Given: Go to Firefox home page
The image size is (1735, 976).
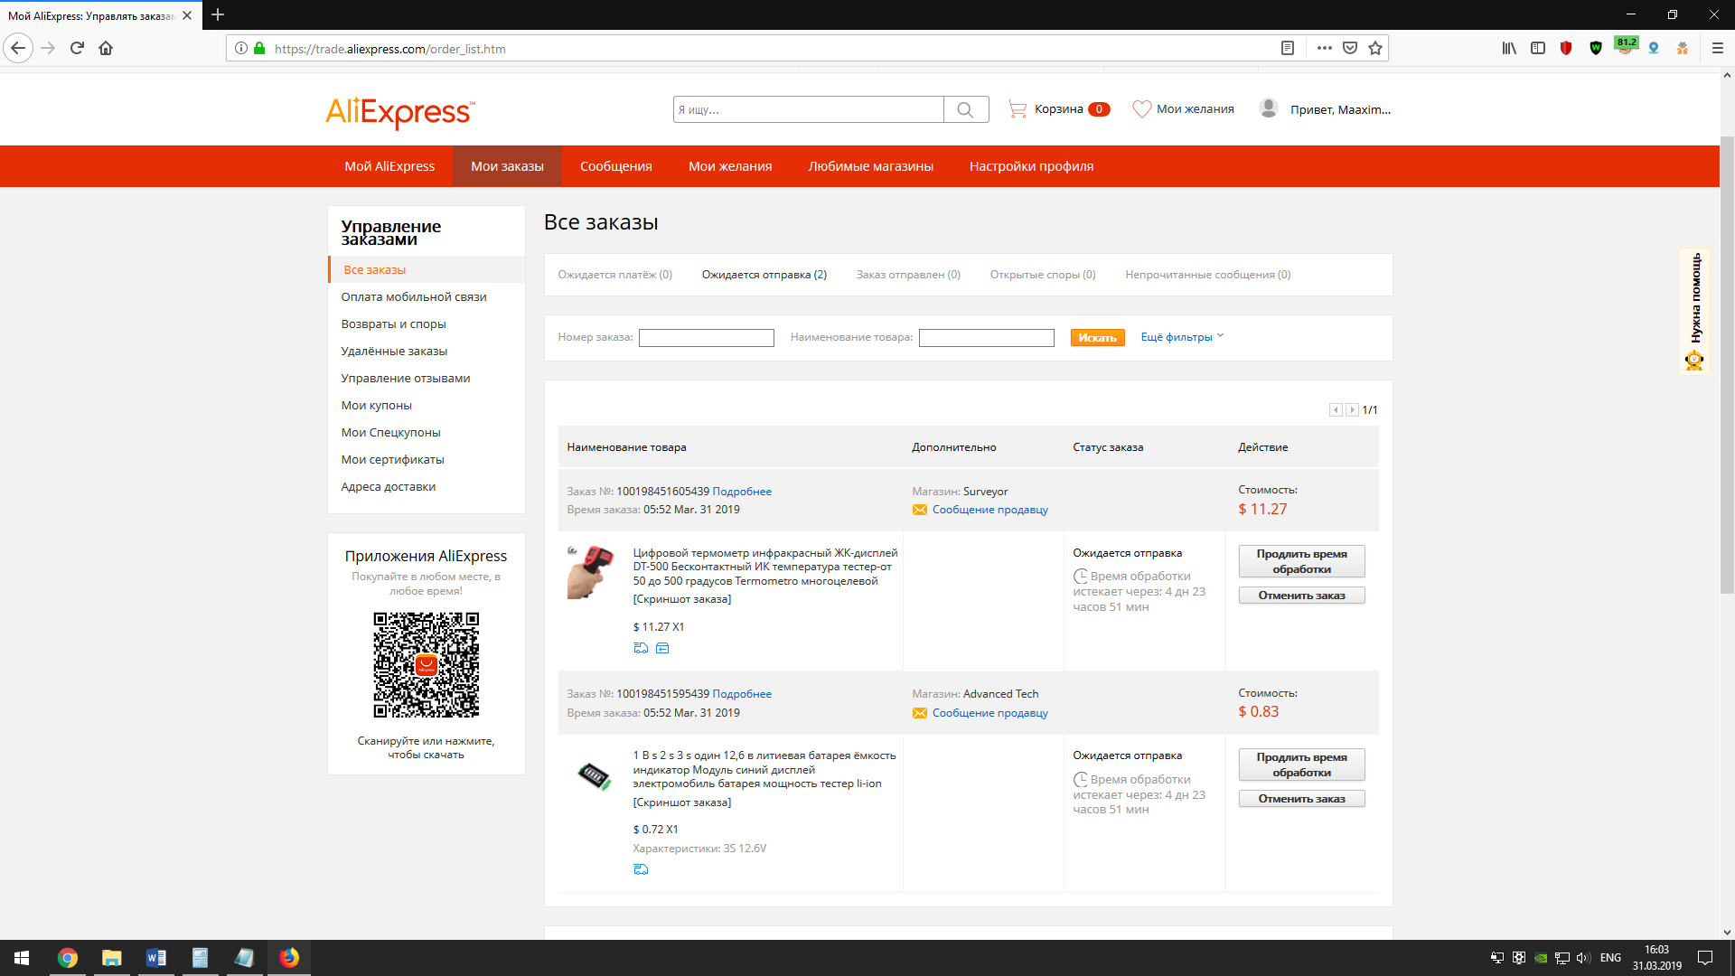Looking at the screenshot, I should [x=106, y=48].
